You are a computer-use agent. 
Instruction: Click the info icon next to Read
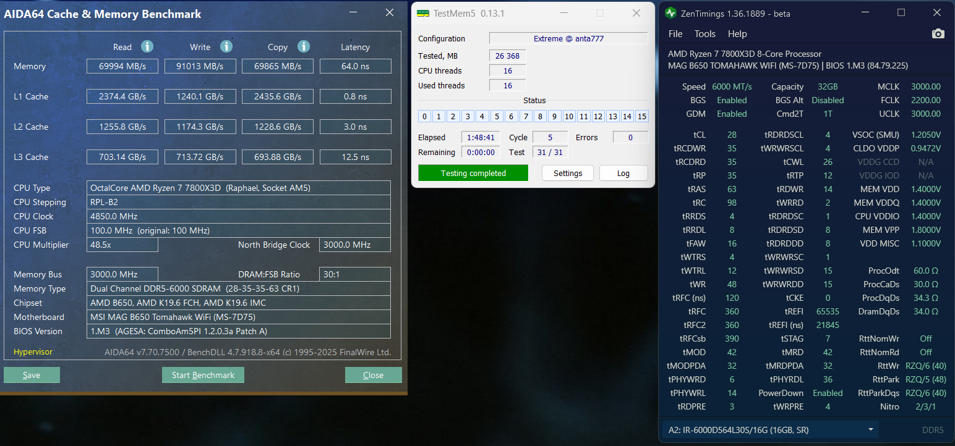click(x=147, y=46)
